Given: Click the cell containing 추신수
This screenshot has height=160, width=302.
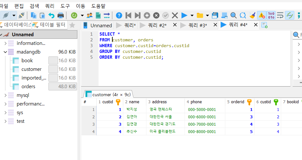Looking at the screenshot, I should (x=134, y=131).
